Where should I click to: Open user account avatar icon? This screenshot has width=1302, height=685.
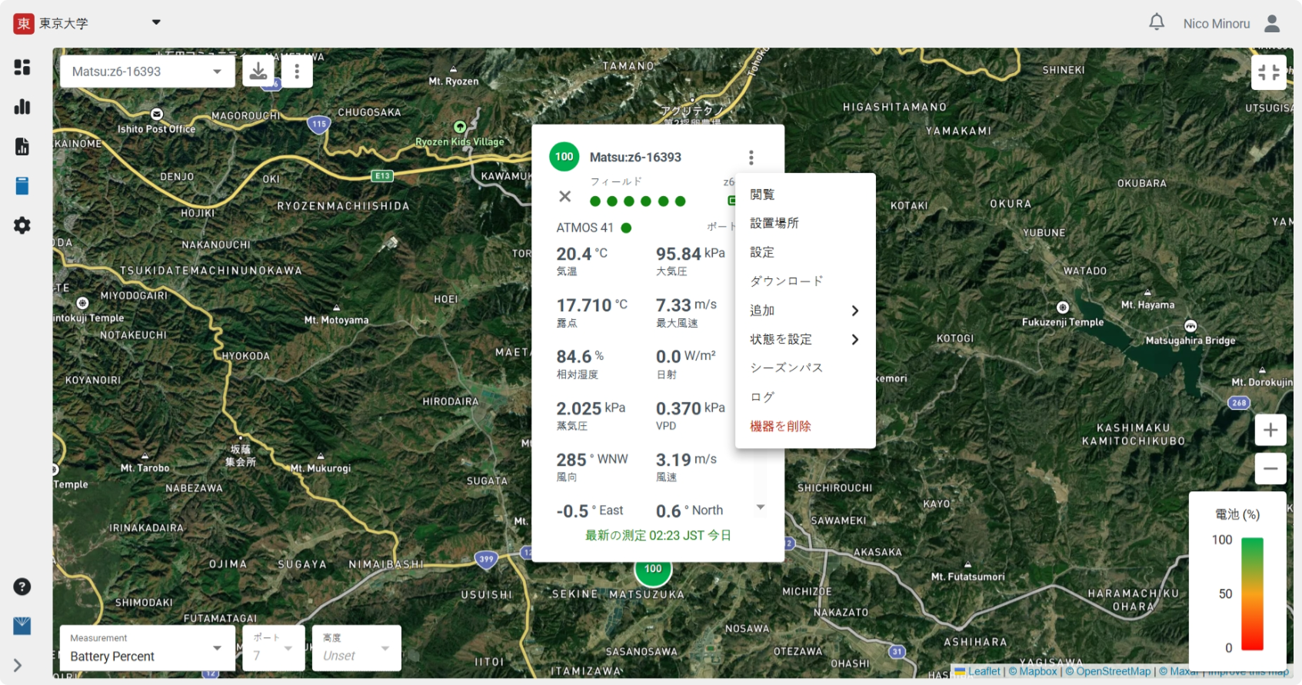pos(1272,24)
